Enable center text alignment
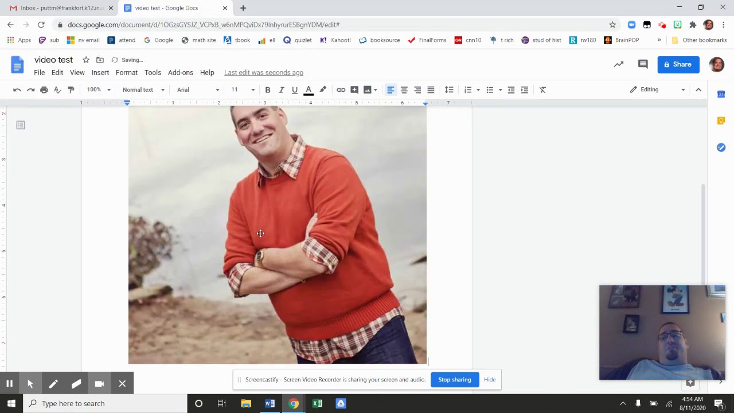Screen dimensions: 734x413 coord(404,89)
